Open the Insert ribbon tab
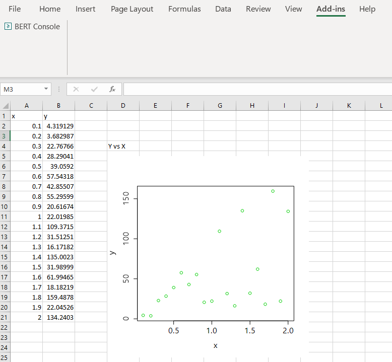The width and height of the screenshot is (392, 362). click(85, 9)
